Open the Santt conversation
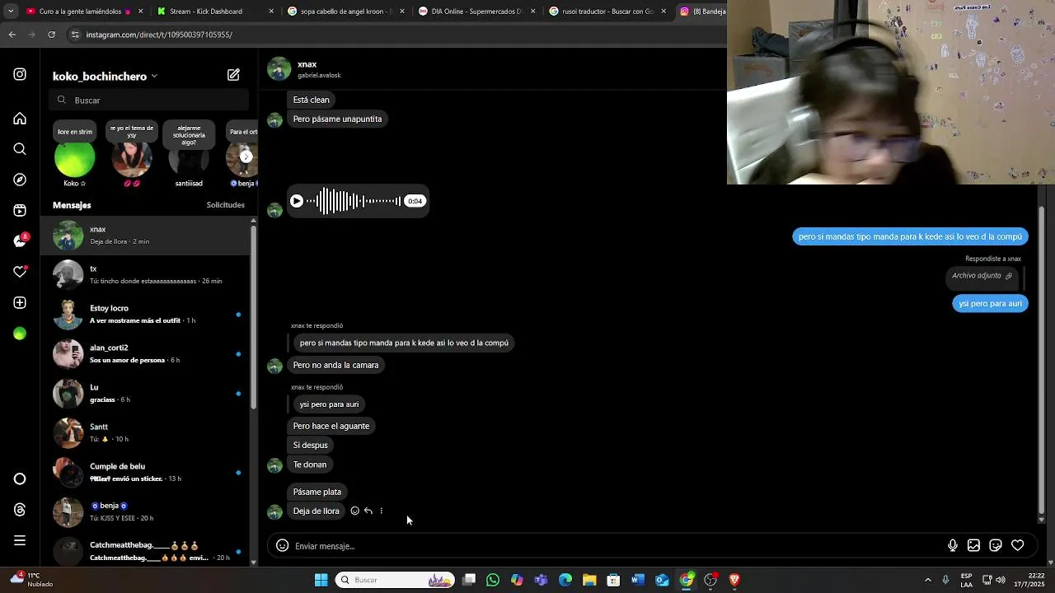This screenshot has width=1055, height=593. click(145, 433)
